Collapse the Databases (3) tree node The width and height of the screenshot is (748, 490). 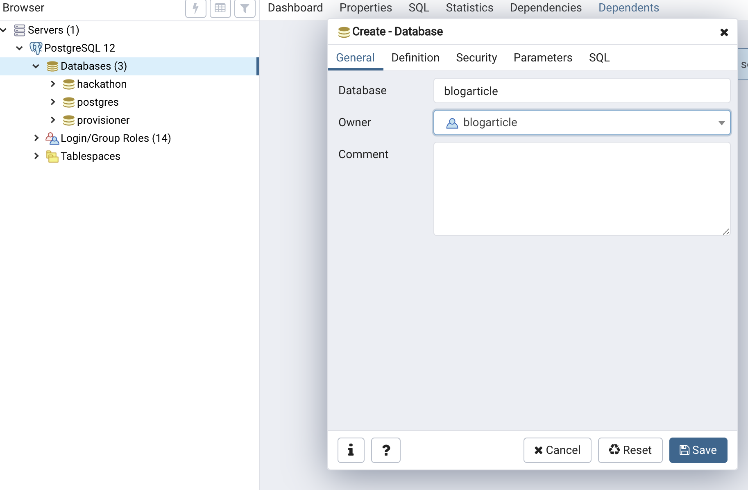(x=36, y=66)
